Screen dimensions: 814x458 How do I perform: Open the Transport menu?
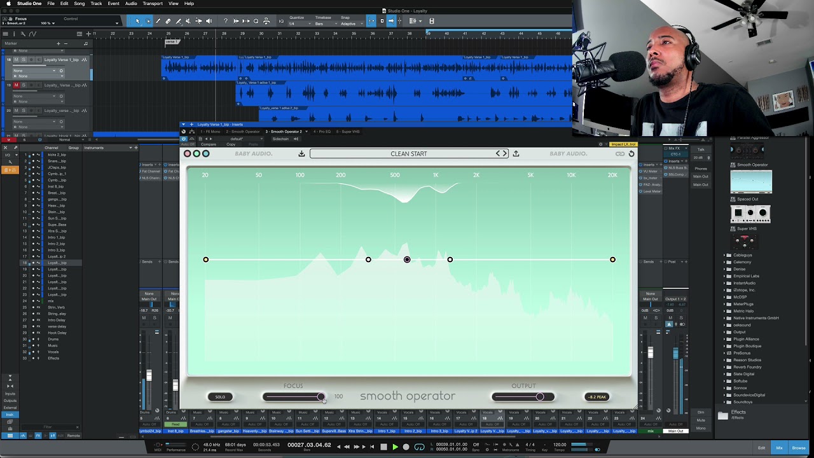point(153,4)
